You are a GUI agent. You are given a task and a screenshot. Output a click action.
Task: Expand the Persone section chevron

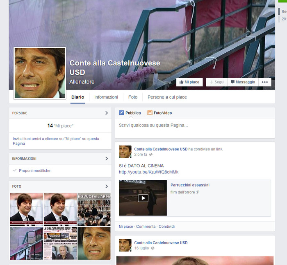(x=107, y=113)
